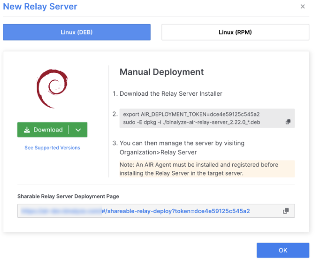This screenshot has width=315, height=262.
Task: Copy the deployment command using the copy icon
Action: [x=288, y=122]
